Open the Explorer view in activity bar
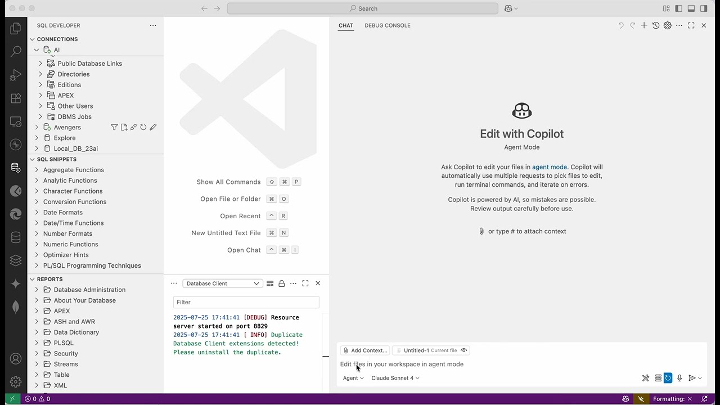This screenshot has height=405, width=720. (16, 28)
